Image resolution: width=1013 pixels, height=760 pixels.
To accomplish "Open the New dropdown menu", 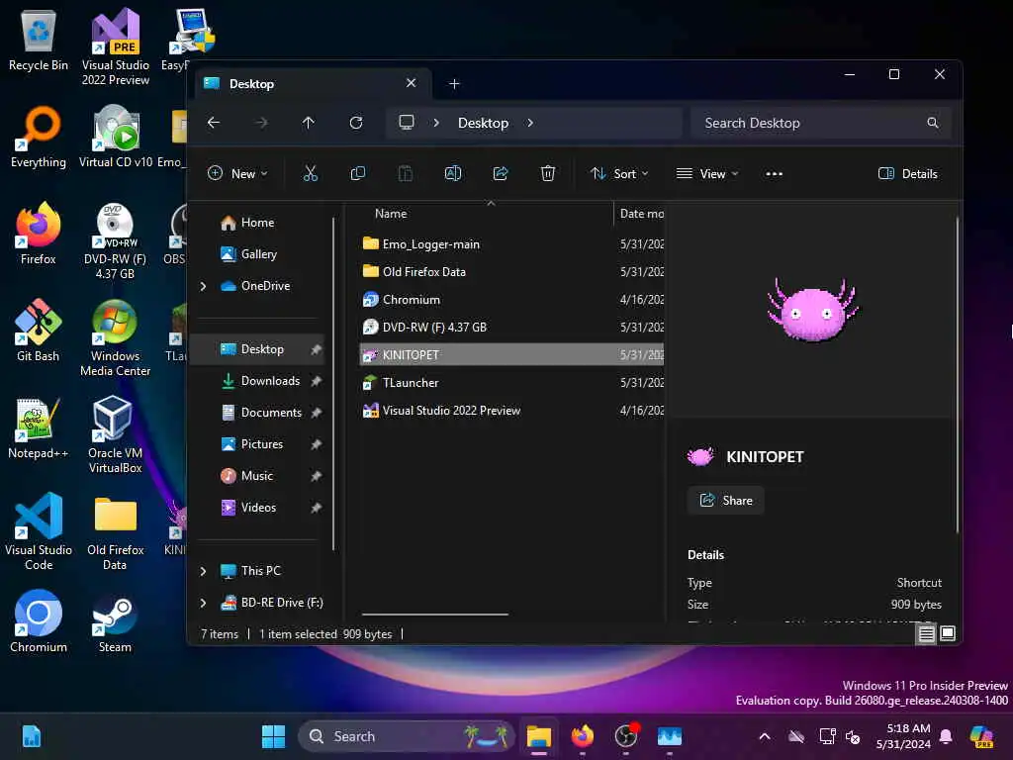I will 237,173.
